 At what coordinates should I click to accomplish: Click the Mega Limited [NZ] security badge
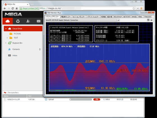tap(29, 8)
